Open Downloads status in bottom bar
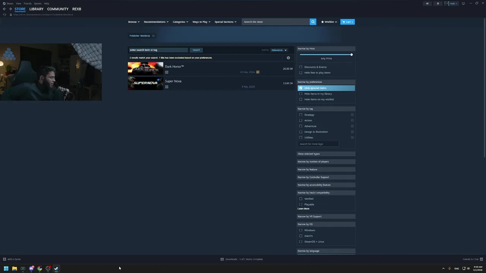 (242, 259)
